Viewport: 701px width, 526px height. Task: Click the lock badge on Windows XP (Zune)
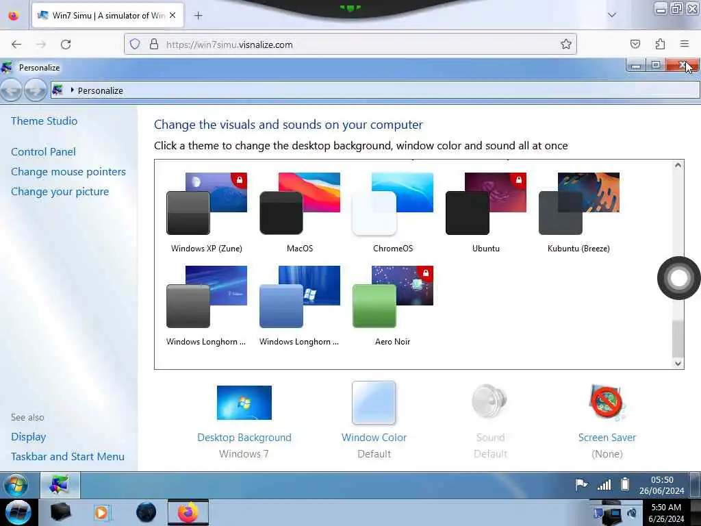point(240,180)
